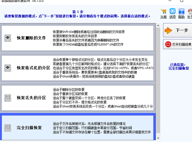Click description line 恢复杀毒后丢失的文件
This screenshot has height=142, width=192.
click(x=86, y=40)
